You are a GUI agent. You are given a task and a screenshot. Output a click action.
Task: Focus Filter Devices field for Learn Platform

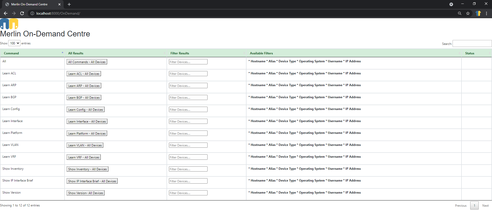click(x=188, y=133)
